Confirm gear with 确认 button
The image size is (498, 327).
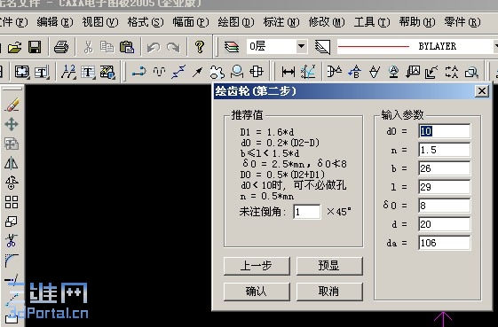(257, 292)
